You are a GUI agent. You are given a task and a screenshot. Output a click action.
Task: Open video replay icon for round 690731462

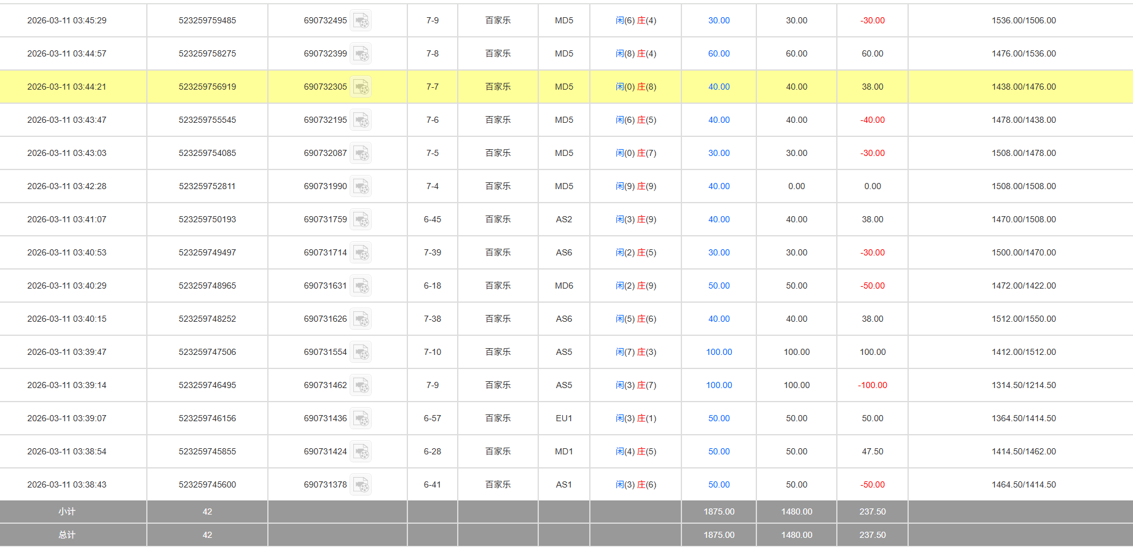point(361,386)
